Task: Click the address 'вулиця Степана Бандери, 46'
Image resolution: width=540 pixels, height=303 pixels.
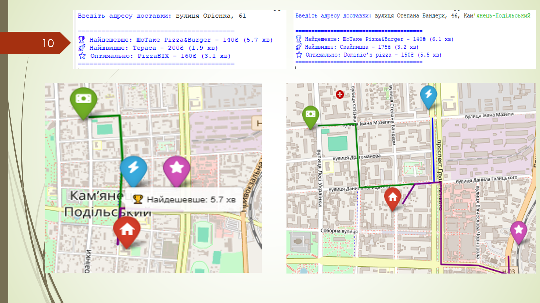Action: point(416,16)
